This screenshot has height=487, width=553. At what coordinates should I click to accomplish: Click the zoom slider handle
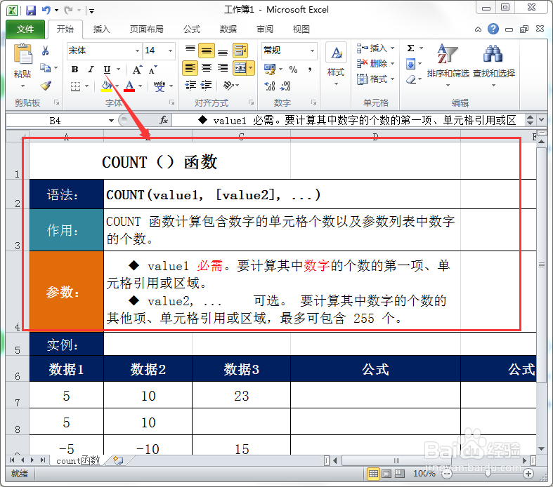(x=488, y=474)
